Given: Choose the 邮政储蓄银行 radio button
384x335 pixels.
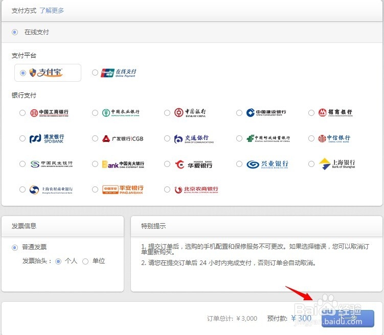Looking at the screenshot, I should 239,138.
